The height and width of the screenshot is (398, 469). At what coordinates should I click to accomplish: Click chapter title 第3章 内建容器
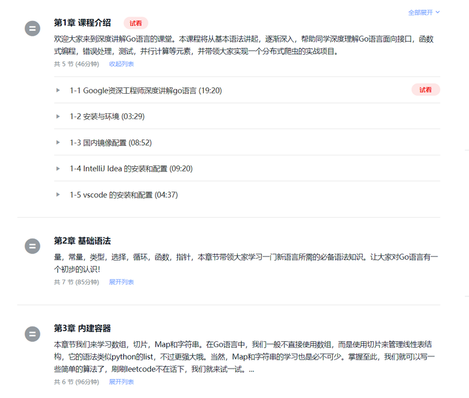[x=82, y=328]
